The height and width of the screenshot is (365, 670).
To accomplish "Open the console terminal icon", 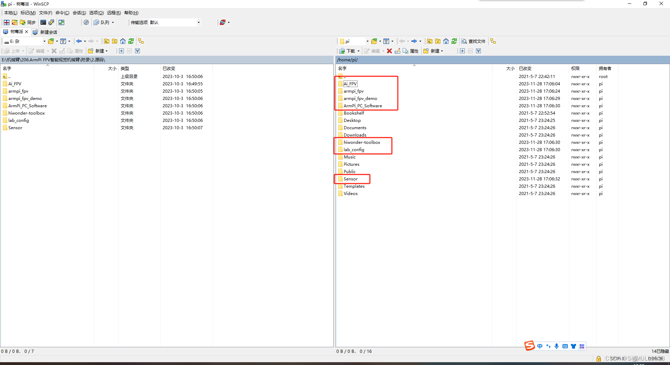I will tap(43, 22).
